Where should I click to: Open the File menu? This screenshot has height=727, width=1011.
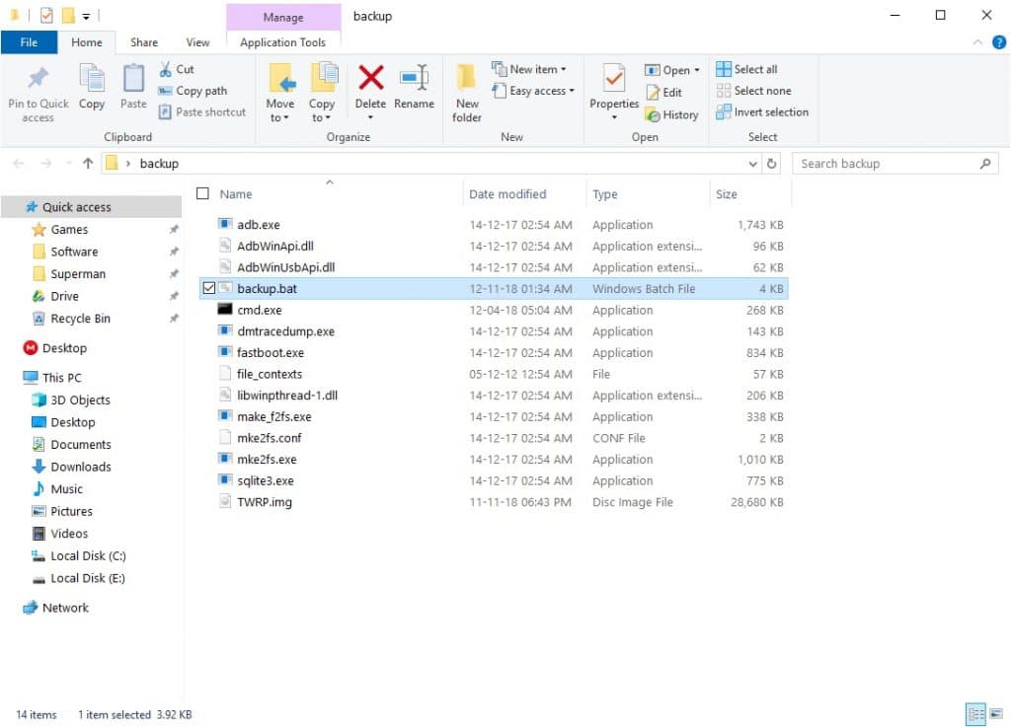click(29, 42)
